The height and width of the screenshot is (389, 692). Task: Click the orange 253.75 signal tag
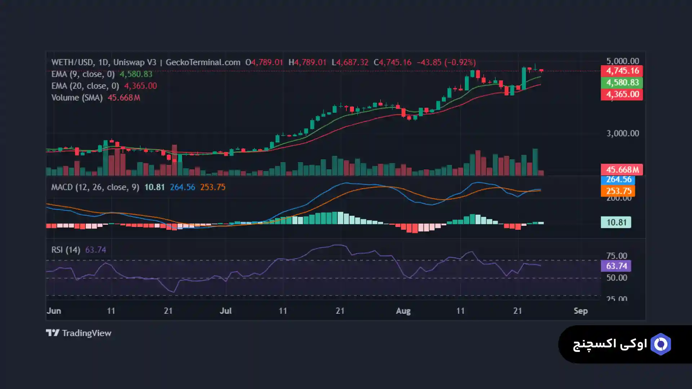618,191
